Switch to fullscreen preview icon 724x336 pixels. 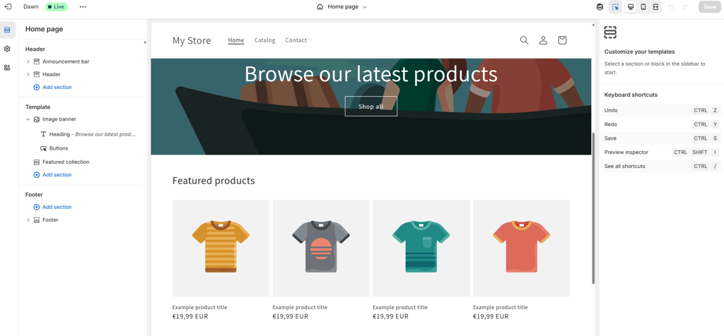coord(655,7)
